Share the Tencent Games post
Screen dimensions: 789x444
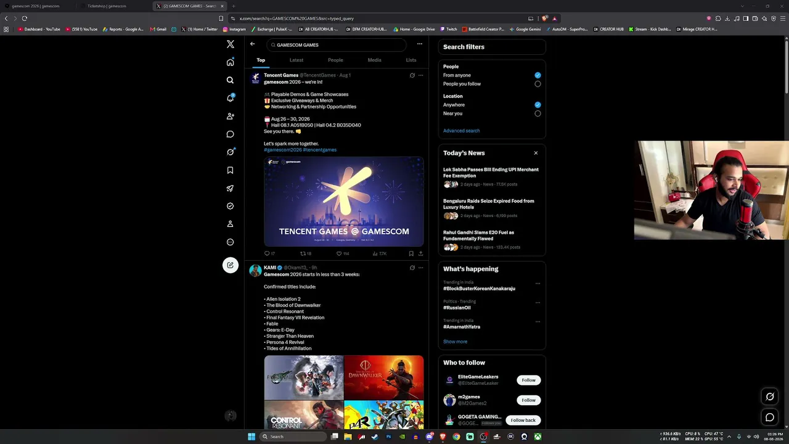point(420,253)
